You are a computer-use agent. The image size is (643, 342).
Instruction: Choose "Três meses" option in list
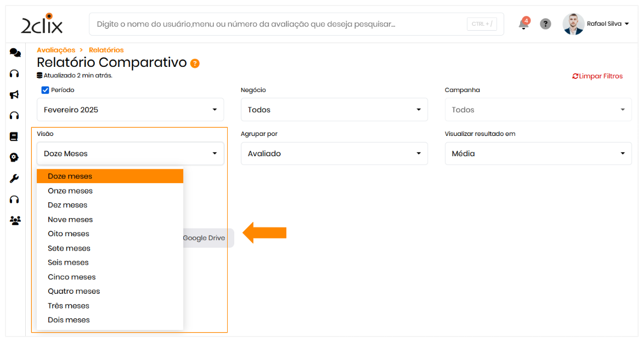click(69, 306)
